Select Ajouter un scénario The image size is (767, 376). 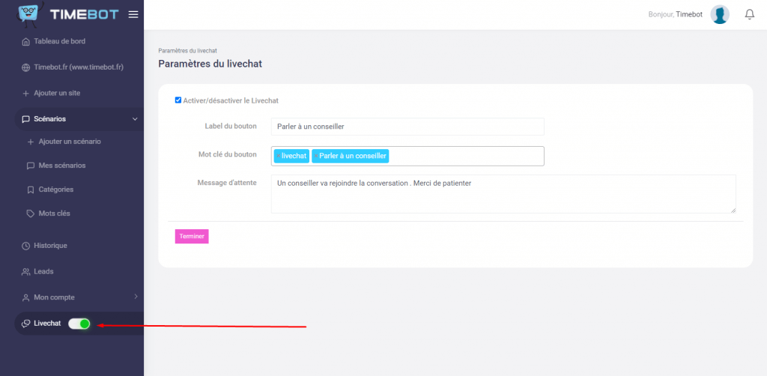point(70,142)
